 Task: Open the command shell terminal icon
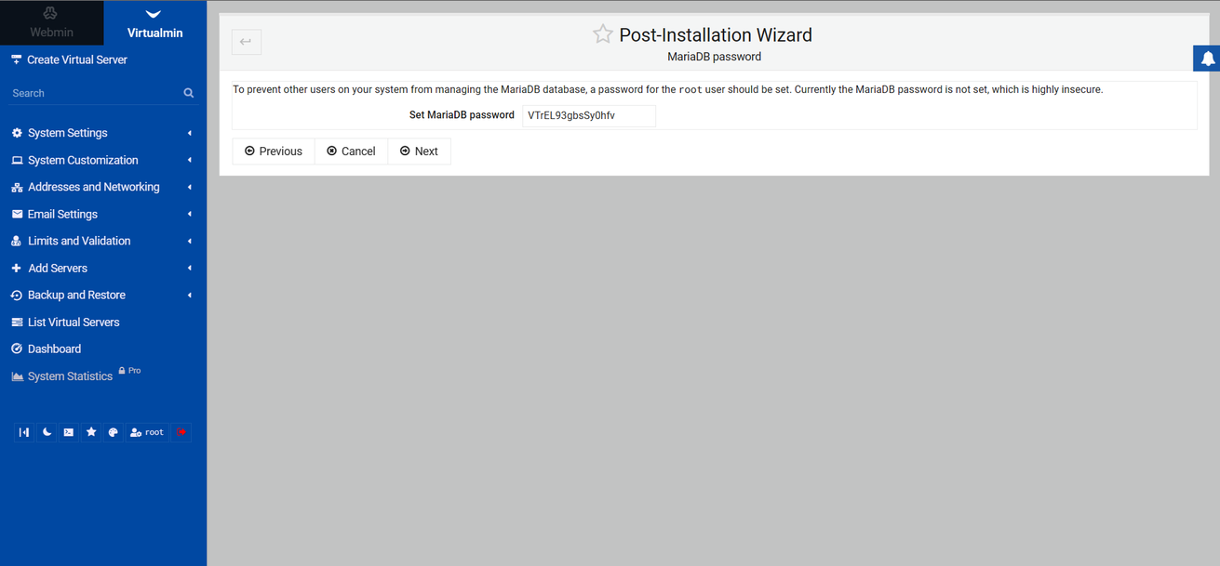click(69, 432)
